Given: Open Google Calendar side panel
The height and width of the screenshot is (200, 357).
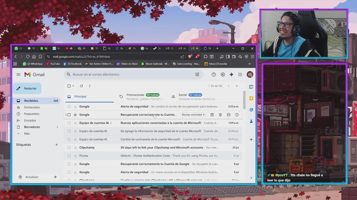Looking at the screenshot, I should pos(251,87).
